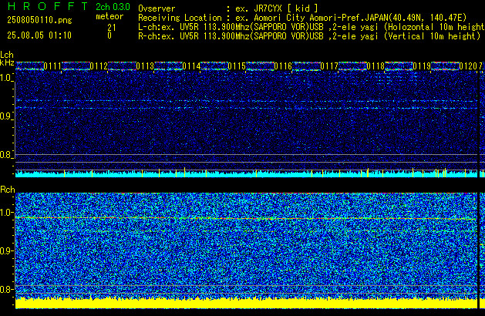Click the Rch 0.8 kHz axis label
Screen dimensions: 485x316
6,289
